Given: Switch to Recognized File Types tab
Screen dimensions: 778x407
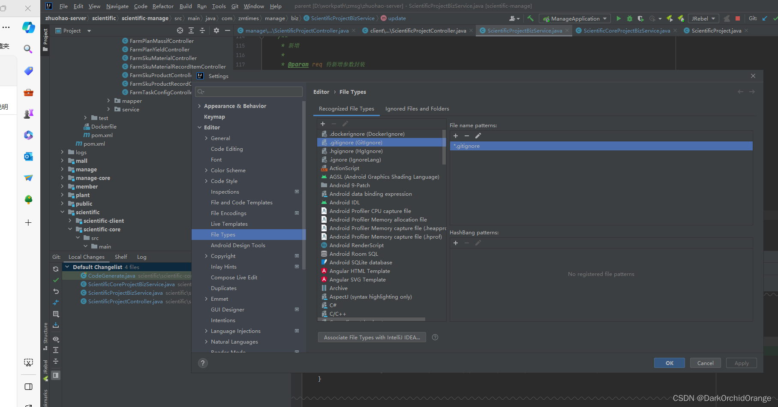Looking at the screenshot, I should tap(346, 108).
